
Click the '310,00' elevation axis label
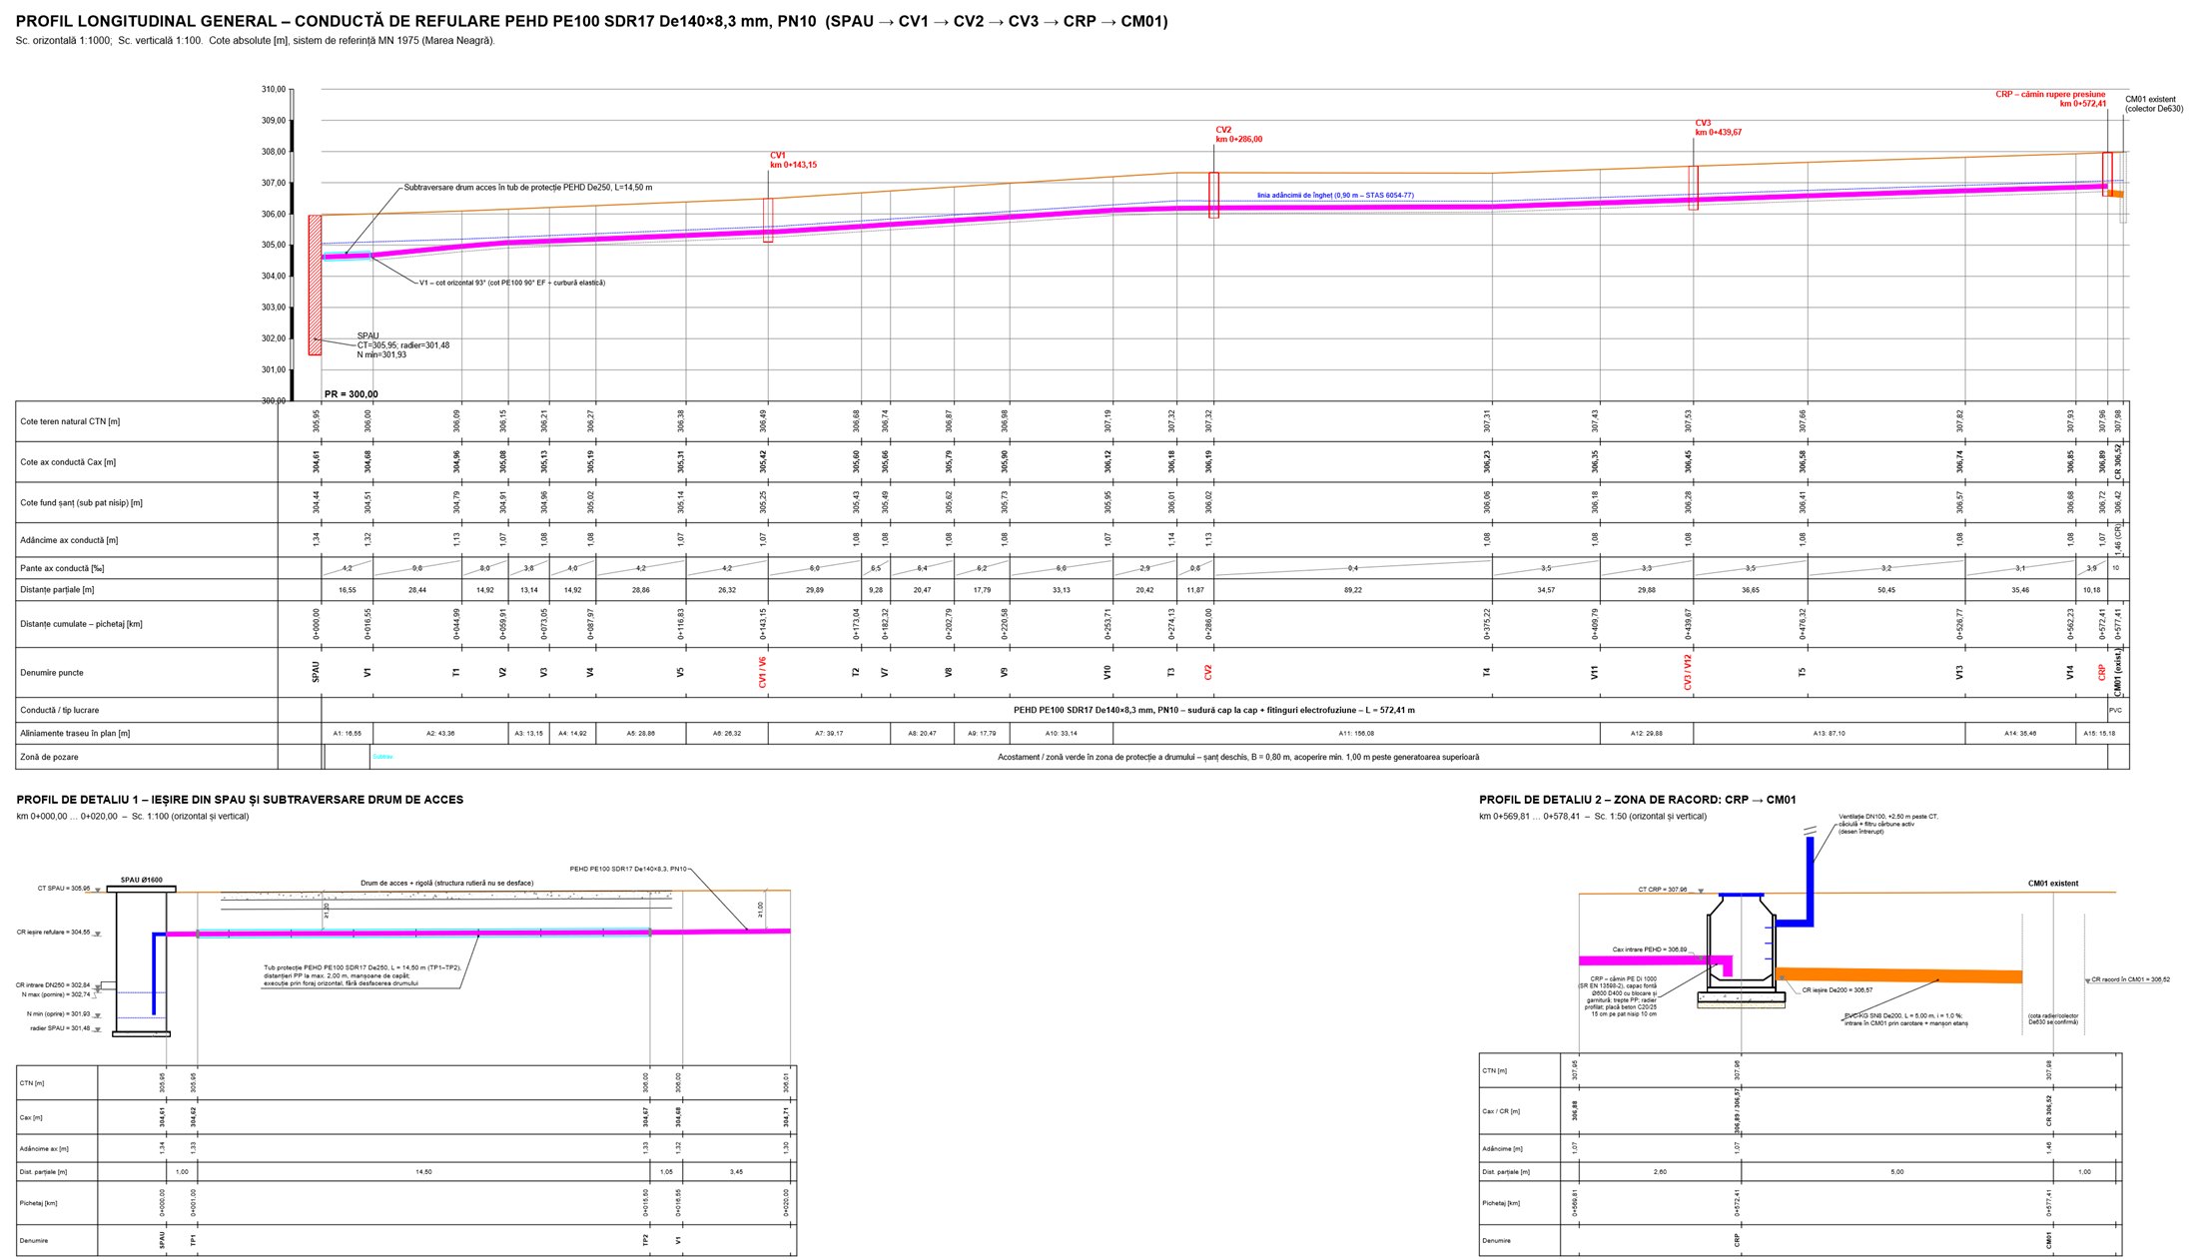coord(274,89)
